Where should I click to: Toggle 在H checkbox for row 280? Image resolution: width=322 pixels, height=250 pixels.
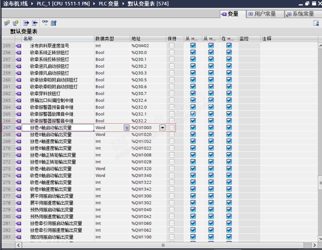tap(229, 216)
